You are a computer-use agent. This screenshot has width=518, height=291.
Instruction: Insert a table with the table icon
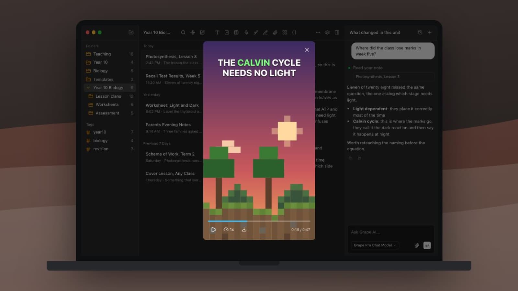click(x=236, y=32)
